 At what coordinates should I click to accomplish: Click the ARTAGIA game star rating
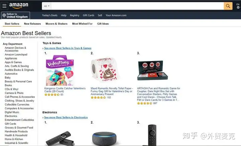tap(145, 103)
